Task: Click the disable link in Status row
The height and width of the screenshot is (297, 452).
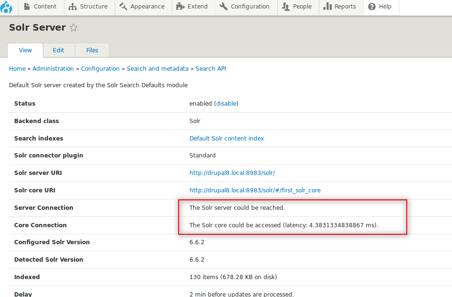Action: [226, 104]
